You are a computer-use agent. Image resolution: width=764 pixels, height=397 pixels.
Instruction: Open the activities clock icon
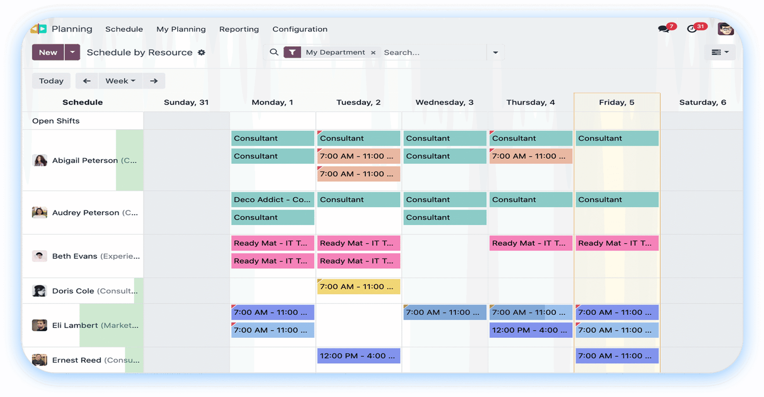[x=692, y=29]
